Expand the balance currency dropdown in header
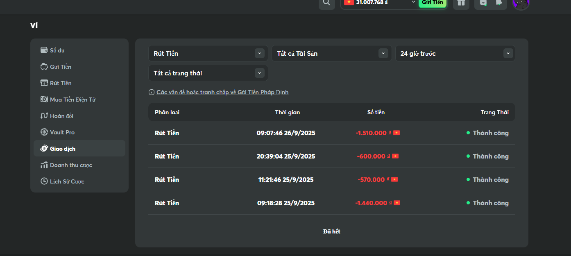 click(413, 2)
